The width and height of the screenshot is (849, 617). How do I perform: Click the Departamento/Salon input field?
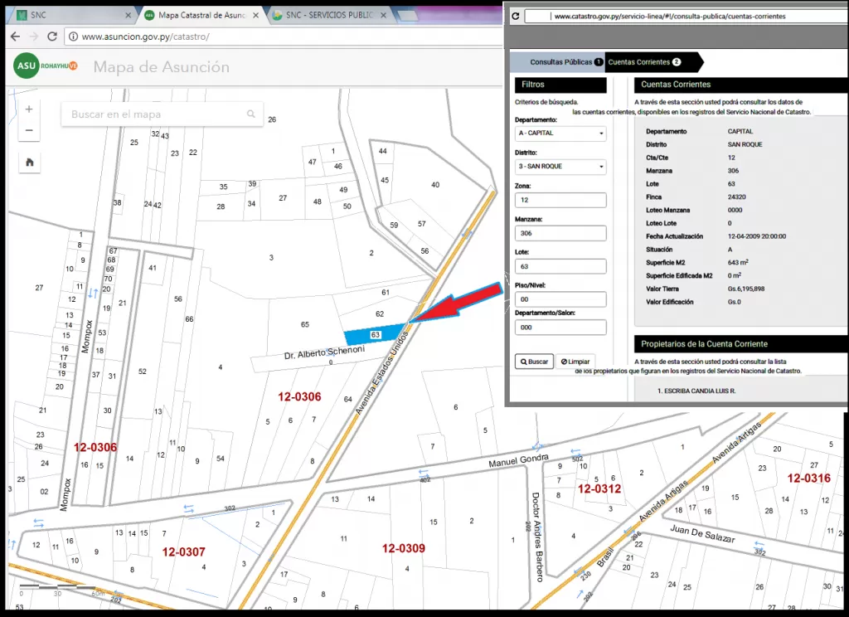(560, 328)
